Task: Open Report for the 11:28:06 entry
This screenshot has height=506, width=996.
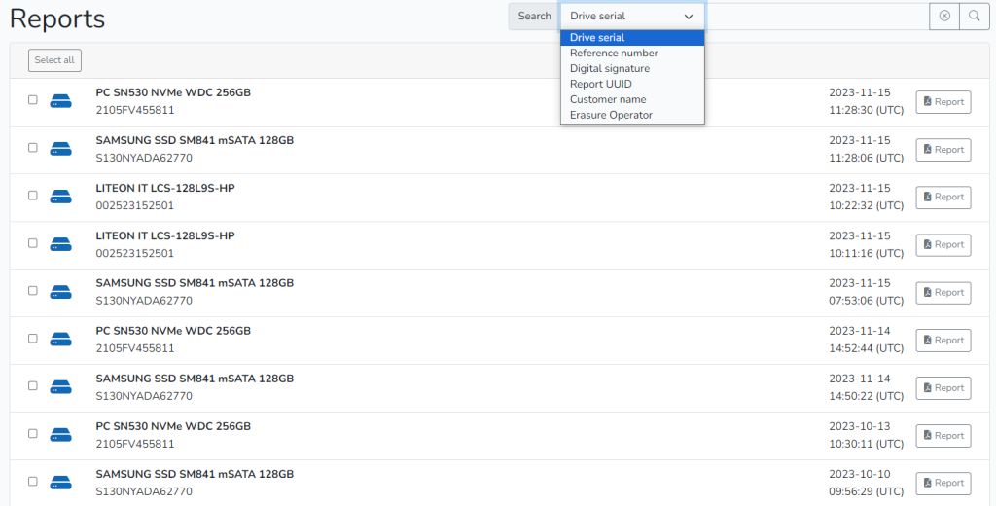Action: [x=943, y=150]
